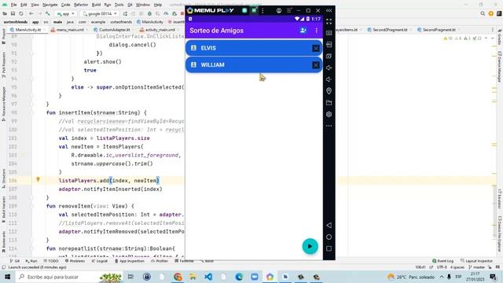Viewport: 503px width, 283px height.
Task: Open Visual Studio Code from the taskbar
Action: [208, 277]
